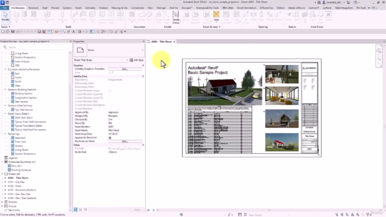
Task: Click the Window tool icon
Action: click(x=34, y=15)
